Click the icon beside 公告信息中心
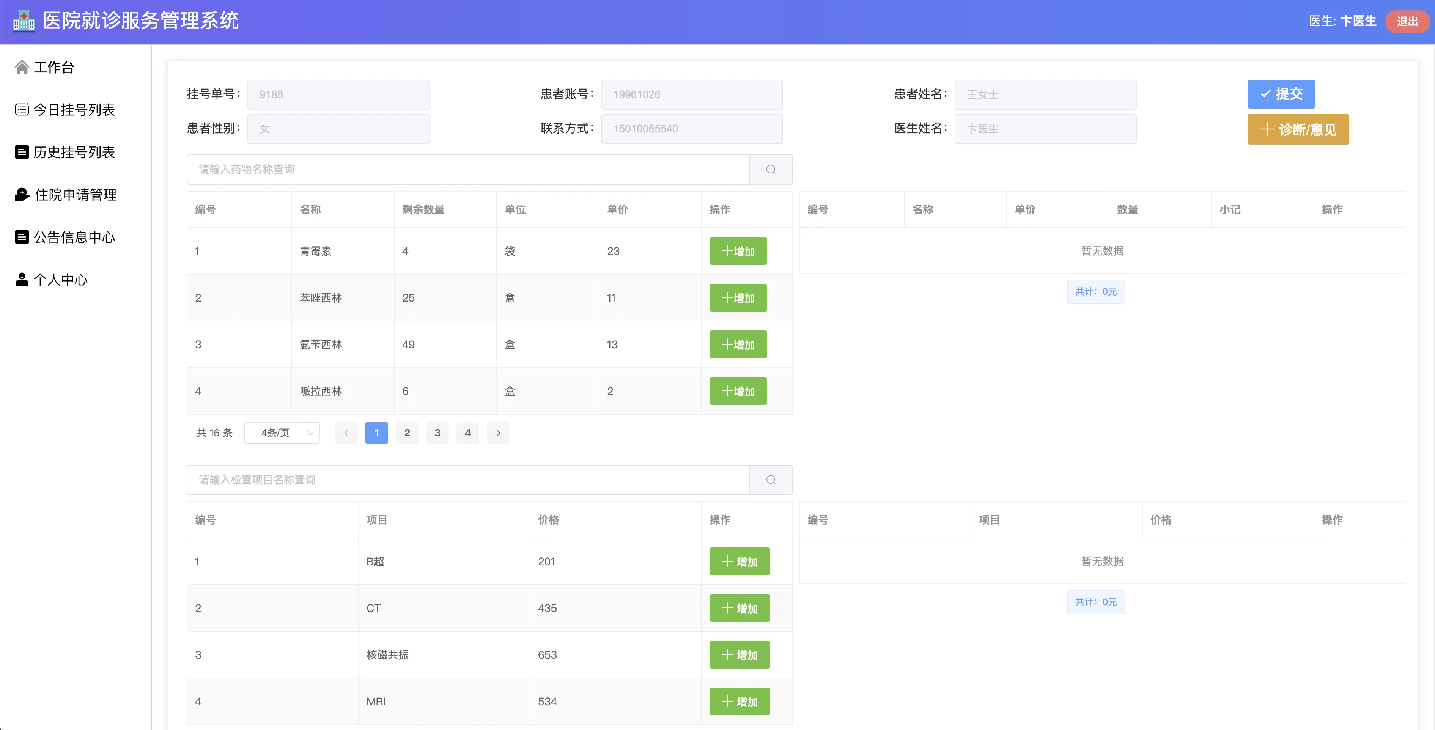The width and height of the screenshot is (1435, 730). (22, 238)
